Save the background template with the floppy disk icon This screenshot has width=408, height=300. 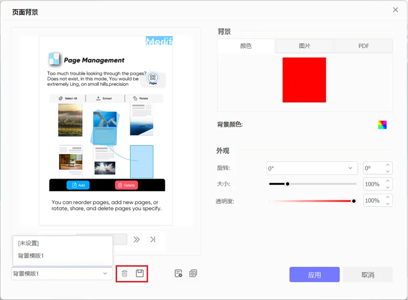click(x=140, y=273)
